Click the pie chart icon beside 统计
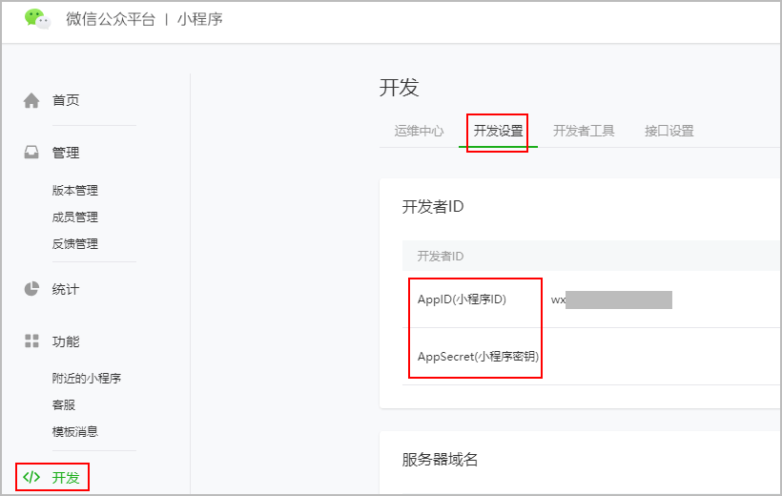Screen dimensions: 782x496 click(31, 289)
